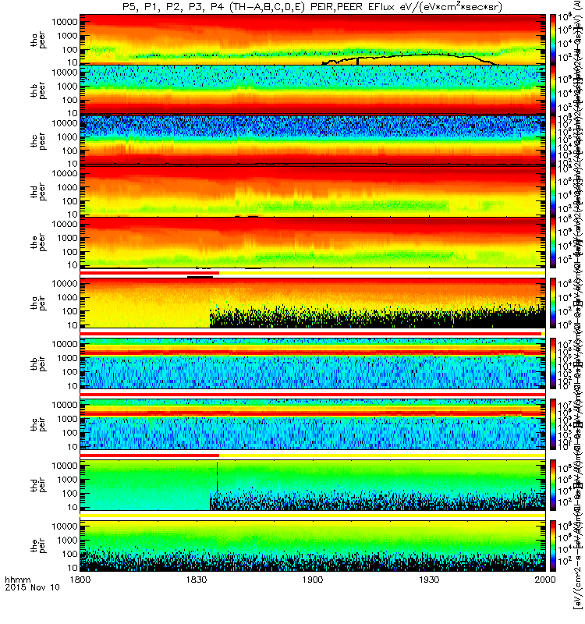
Task: Click the 'tha peer' panel label
Action: (38, 40)
